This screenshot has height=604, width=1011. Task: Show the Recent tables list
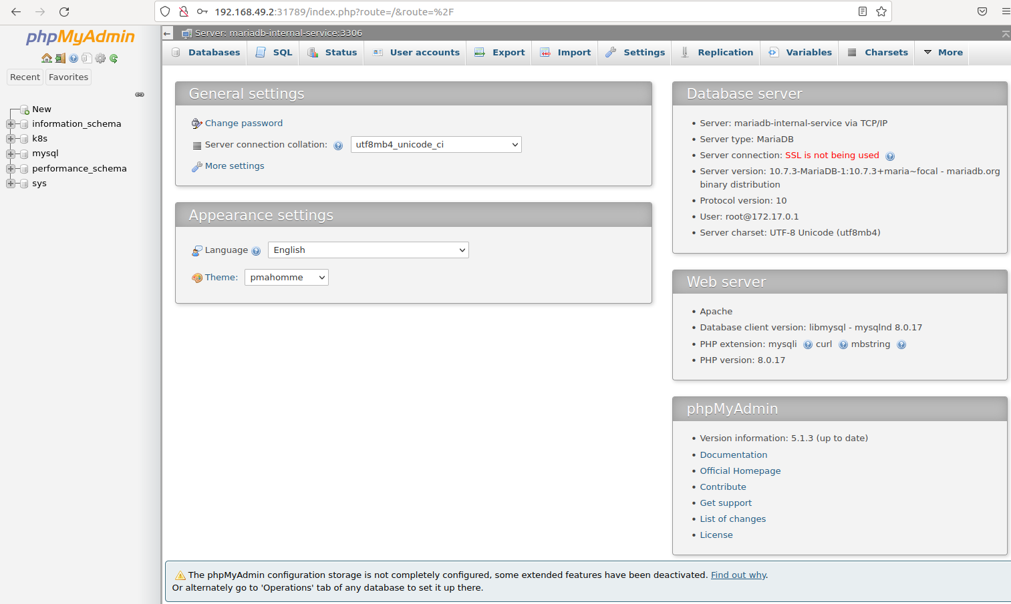[x=25, y=77]
